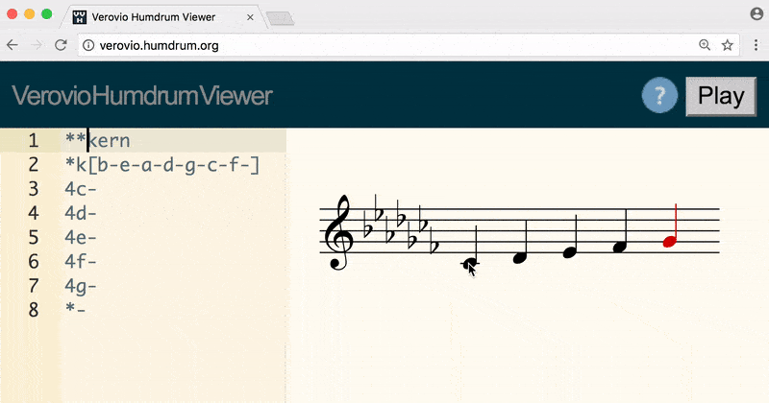Click the browser forward arrow
Viewport: 769px width, 403px height.
37,45
